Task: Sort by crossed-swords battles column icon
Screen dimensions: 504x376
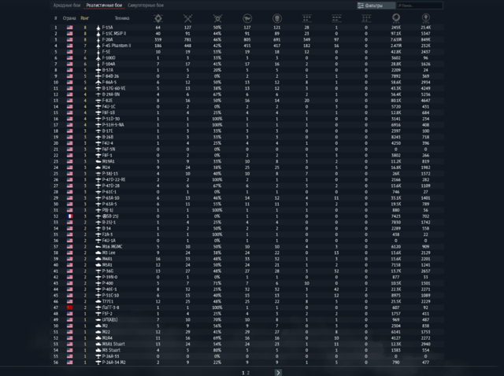Action: click(x=187, y=18)
